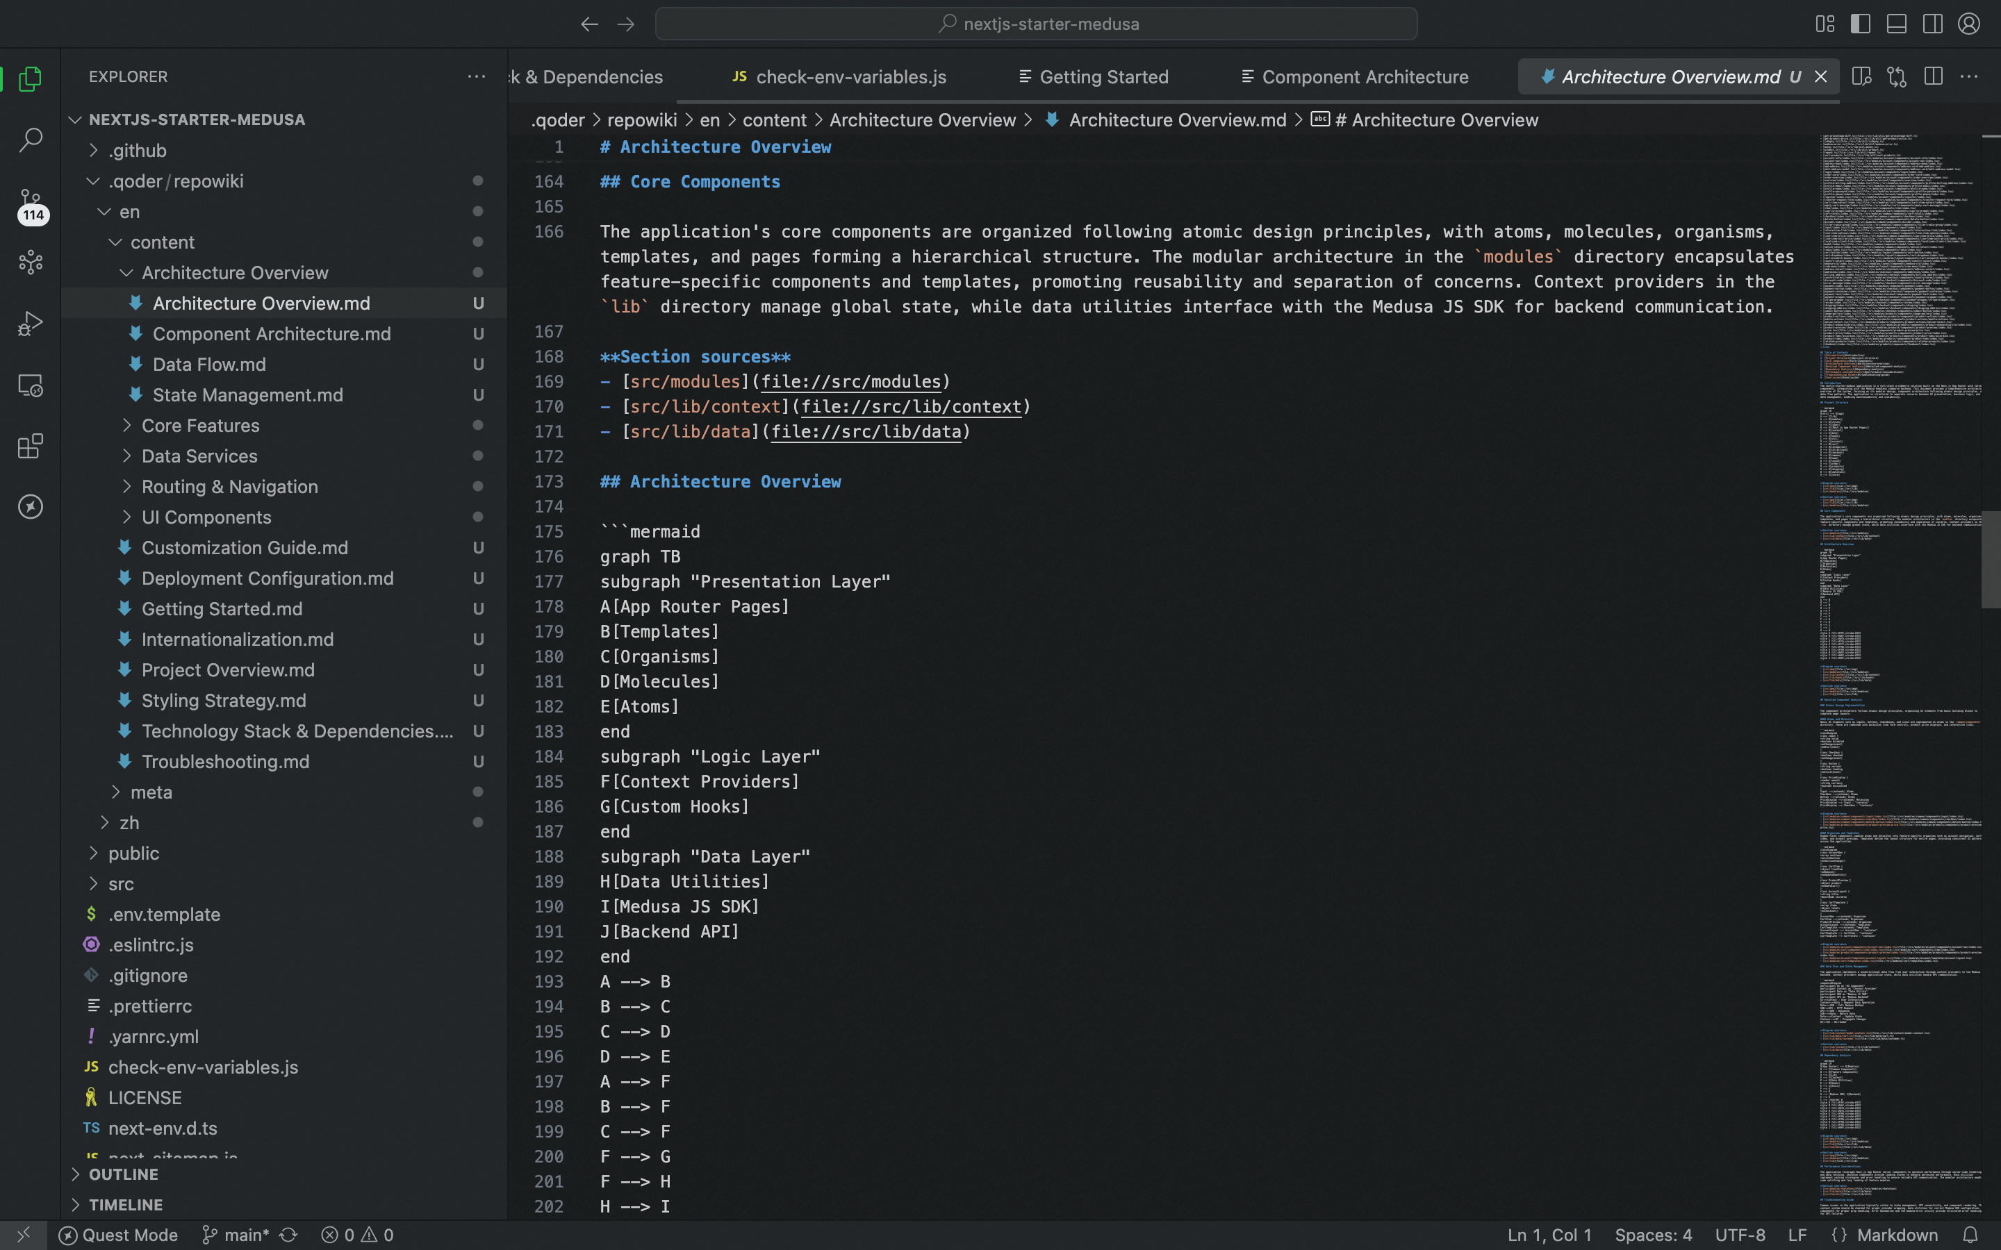
Task: Toggle the secondary side bar visibility
Action: 1932,24
